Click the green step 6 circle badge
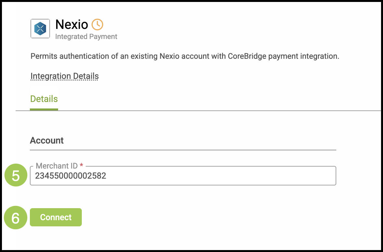383x252 pixels. tap(16, 218)
